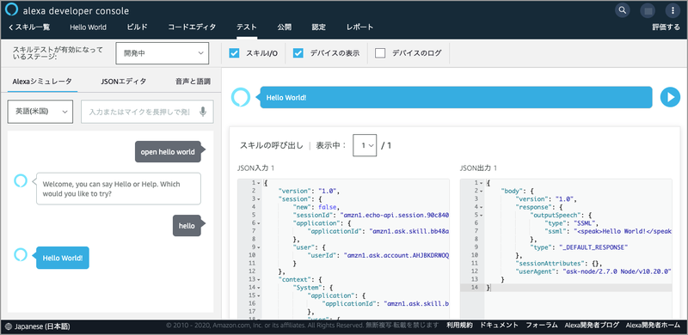This screenshot has height=335, width=688.
Task: Collapse the "outputSpeech" fold arrow in JSON output
Action: pos(482,215)
